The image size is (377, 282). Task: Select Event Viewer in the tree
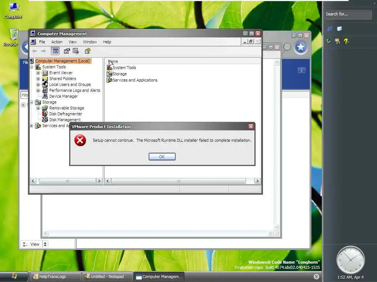[x=61, y=73]
